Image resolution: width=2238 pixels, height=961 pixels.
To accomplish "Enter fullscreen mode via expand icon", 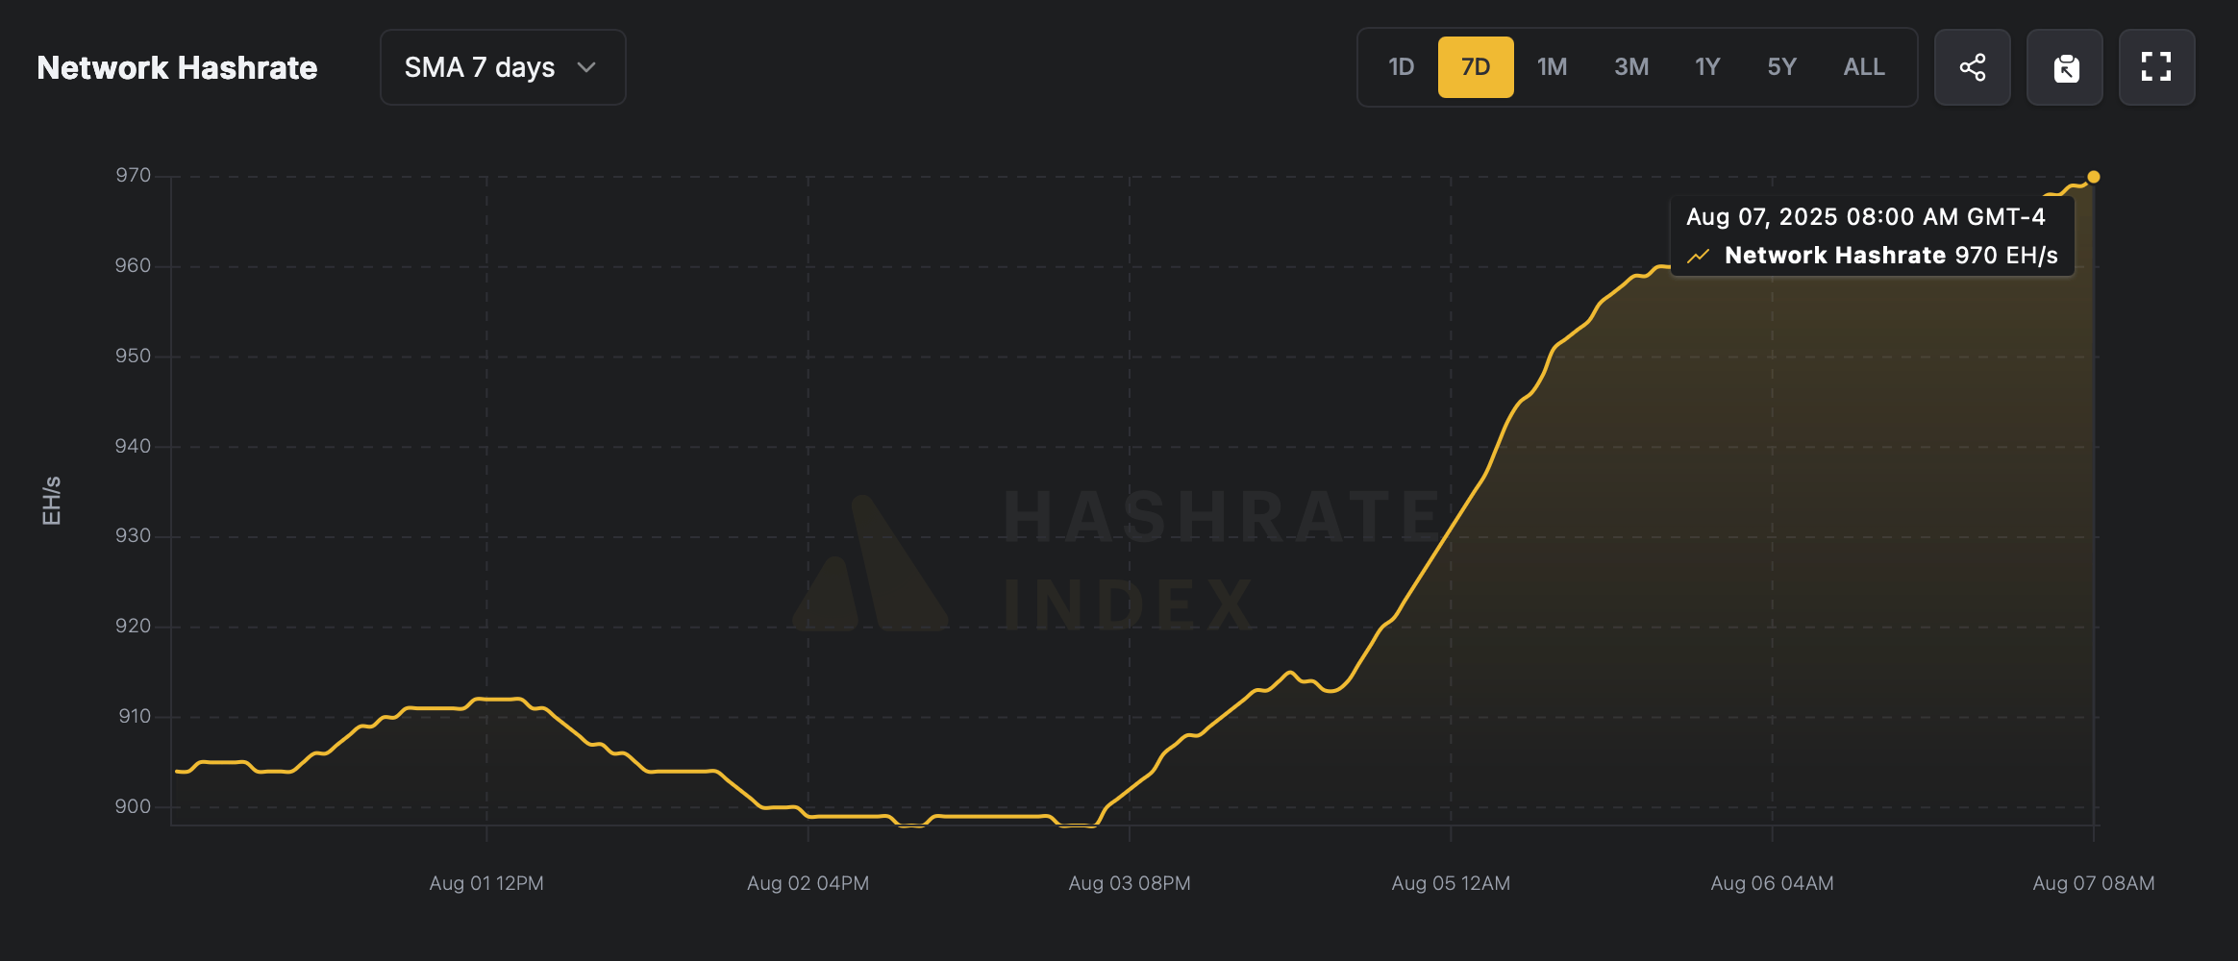I will point(2157,66).
